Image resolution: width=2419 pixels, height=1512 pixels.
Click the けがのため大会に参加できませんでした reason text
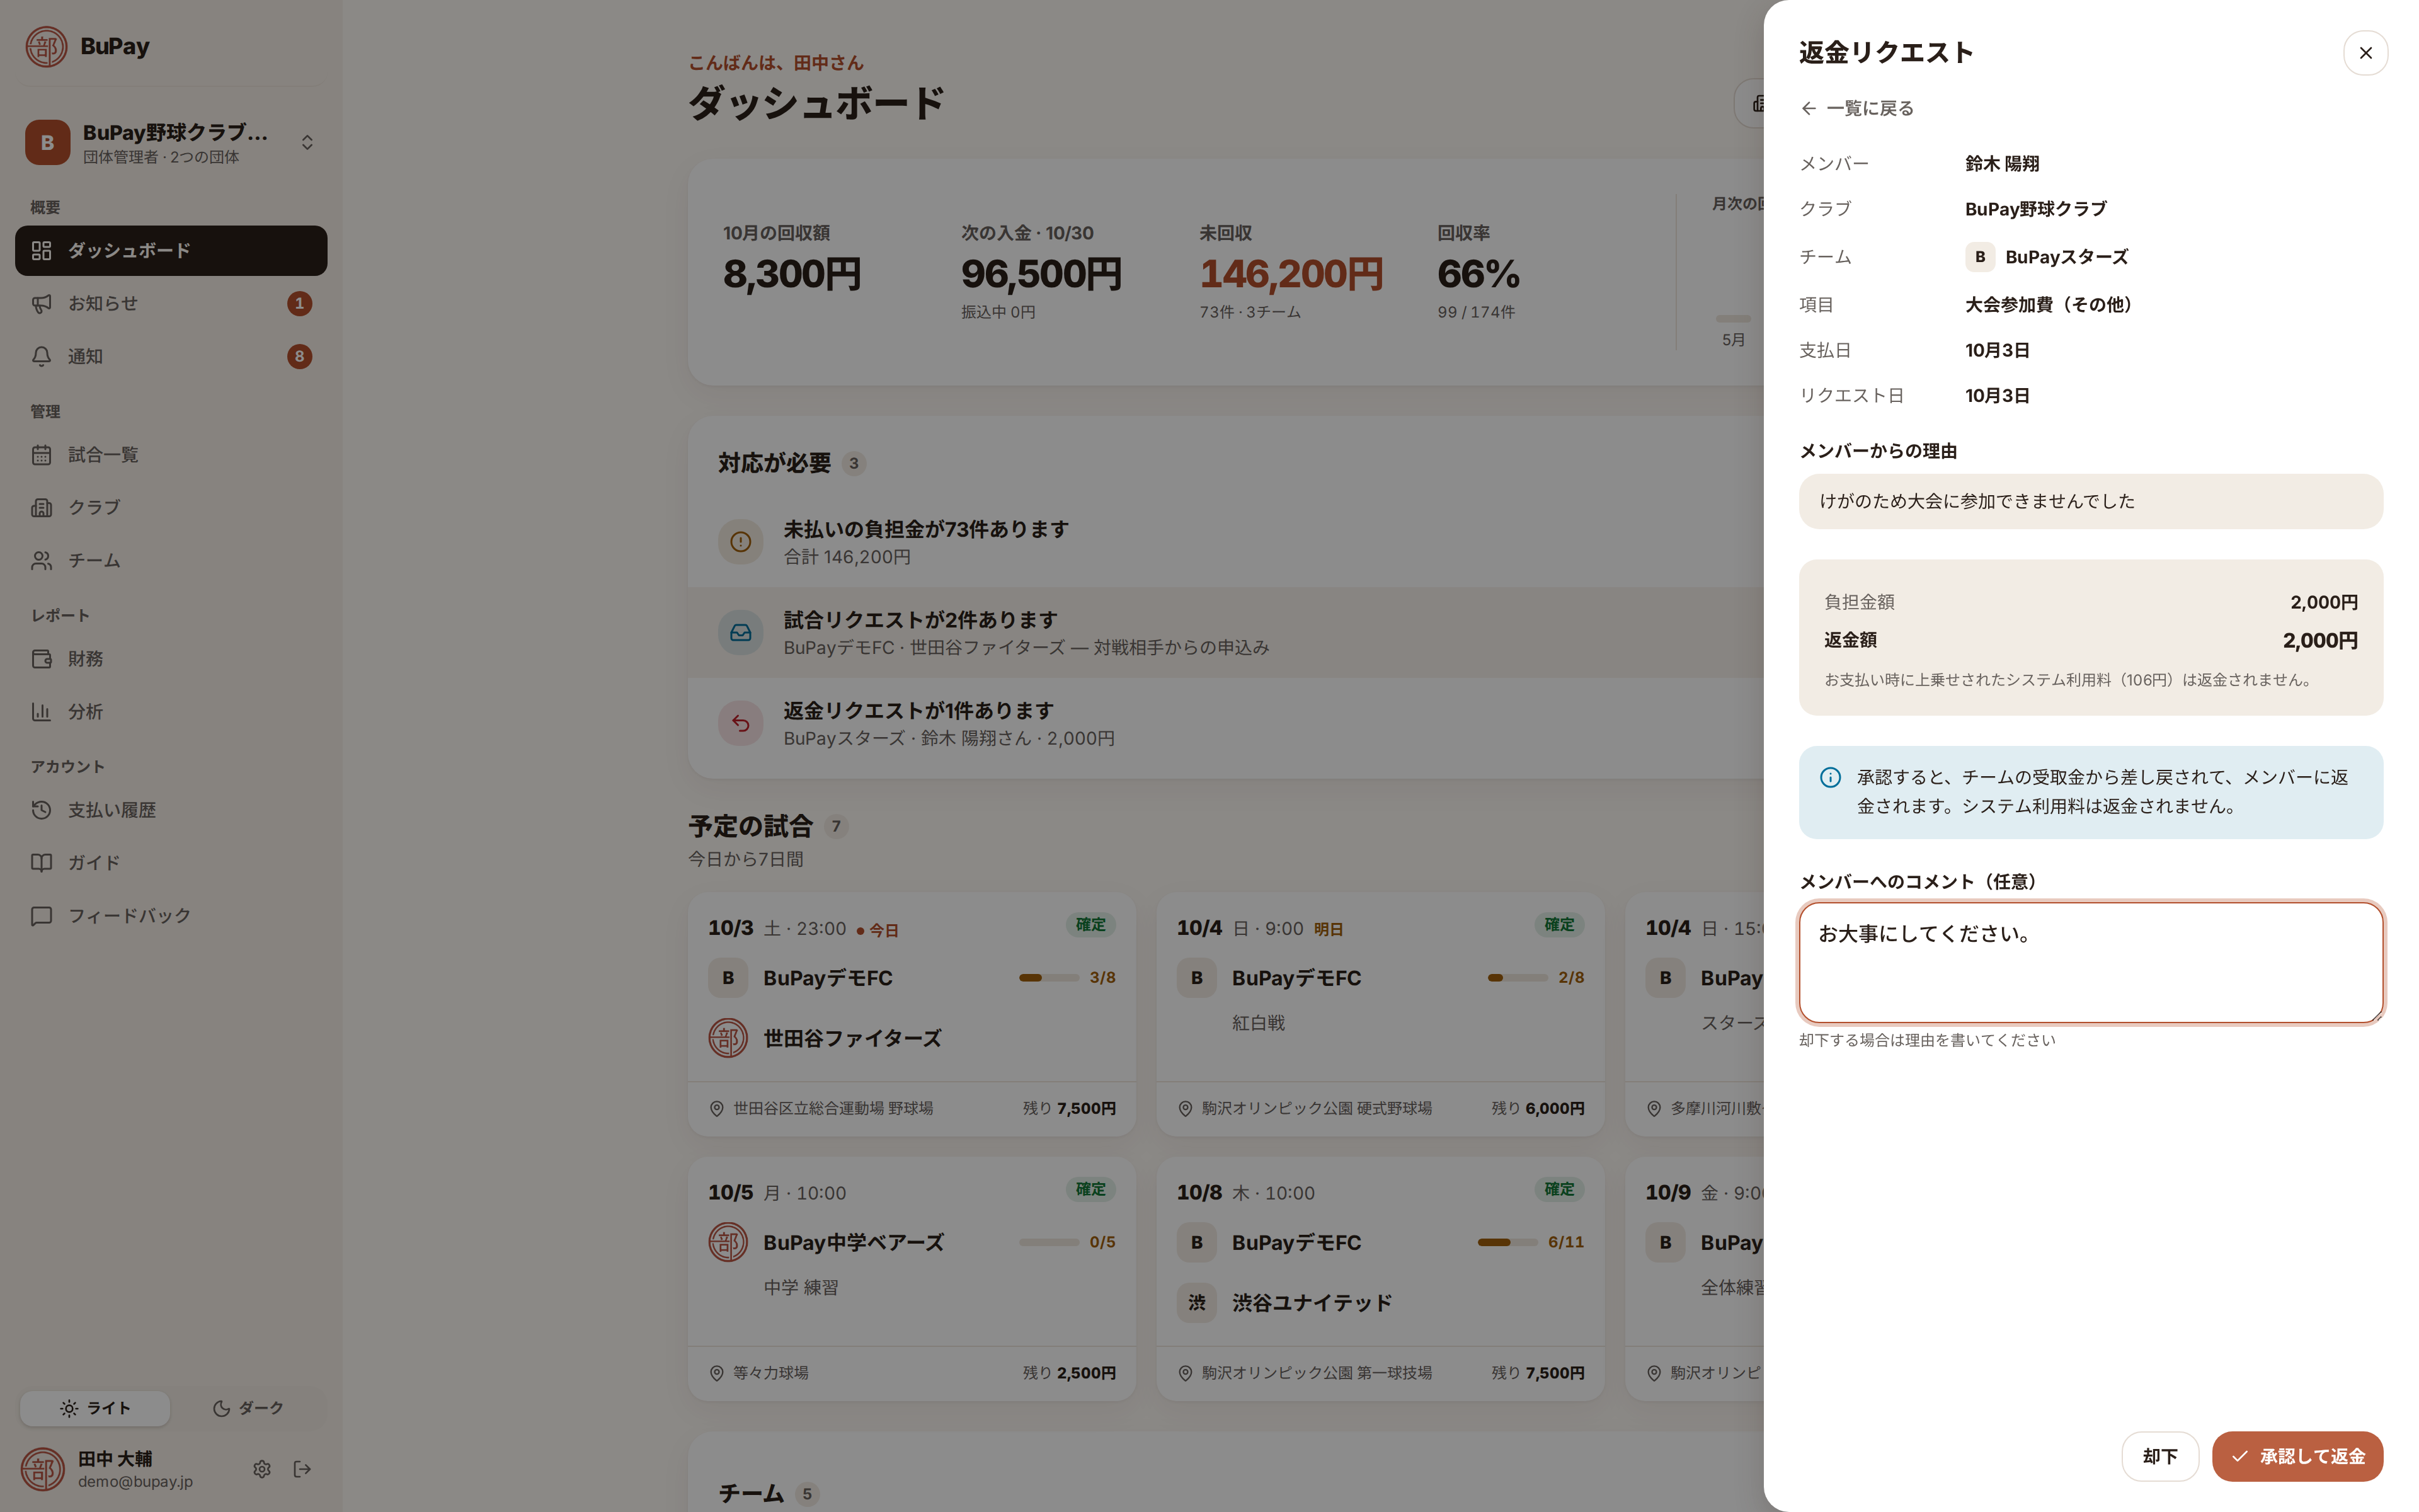tap(1977, 501)
